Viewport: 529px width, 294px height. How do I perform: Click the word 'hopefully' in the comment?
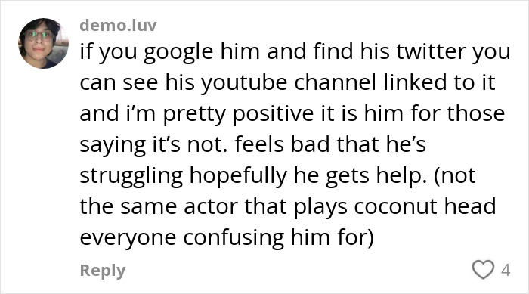[238, 176]
